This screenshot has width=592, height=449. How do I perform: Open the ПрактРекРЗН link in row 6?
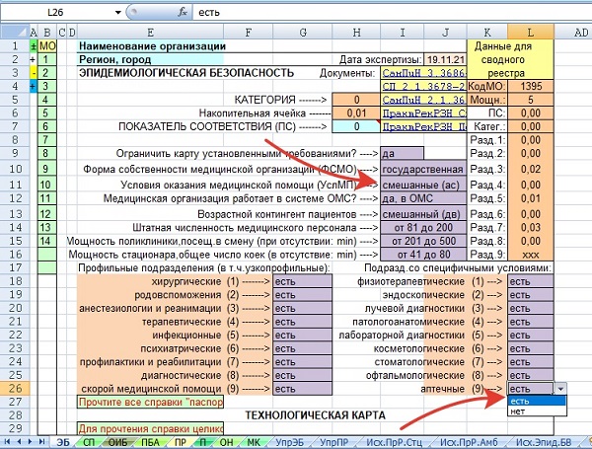point(423,113)
